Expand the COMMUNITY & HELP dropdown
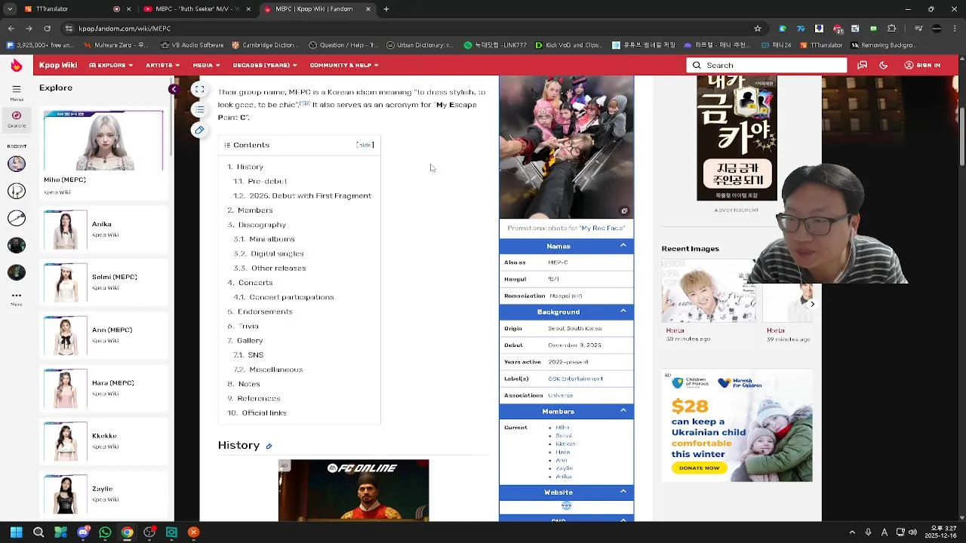The image size is (966, 543). tap(344, 65)
